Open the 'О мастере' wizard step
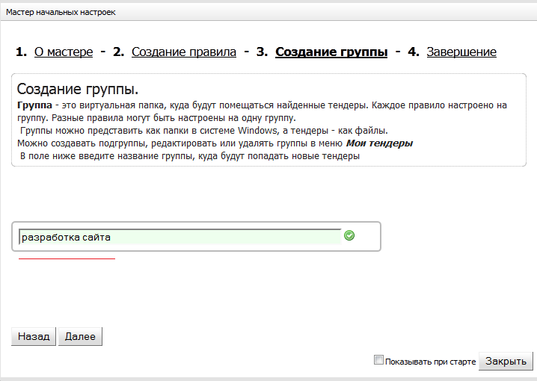The height and width of the screenshot is (381, 537). (x=64, y=52)
